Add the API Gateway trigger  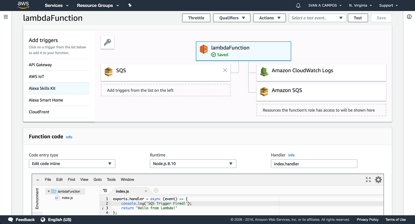tap(59, 65)
